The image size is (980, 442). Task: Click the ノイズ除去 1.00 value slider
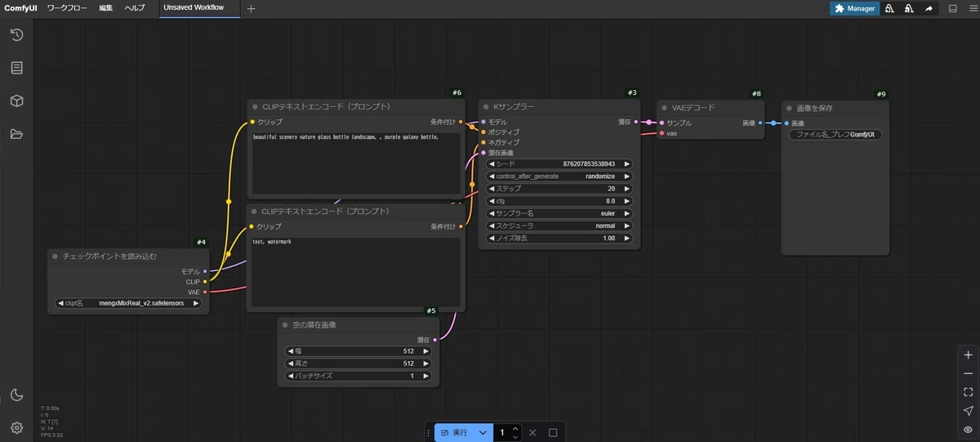559,239
